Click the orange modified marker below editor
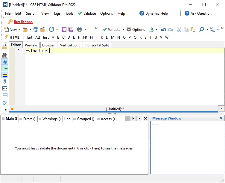 (x=12, y=109)
